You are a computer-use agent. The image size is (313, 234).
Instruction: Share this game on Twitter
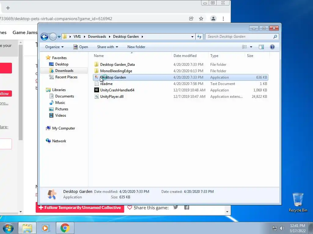coord(176,207)
